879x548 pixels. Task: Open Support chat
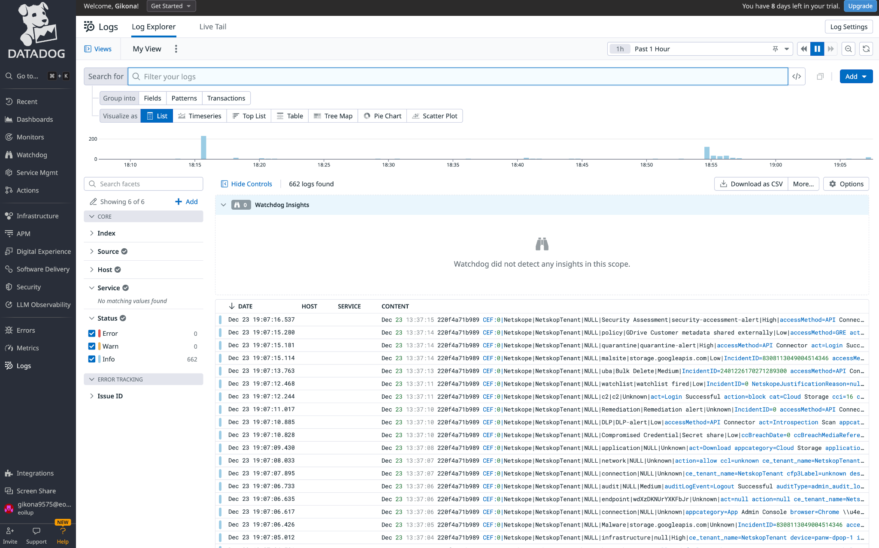click(x=36, y=536)
